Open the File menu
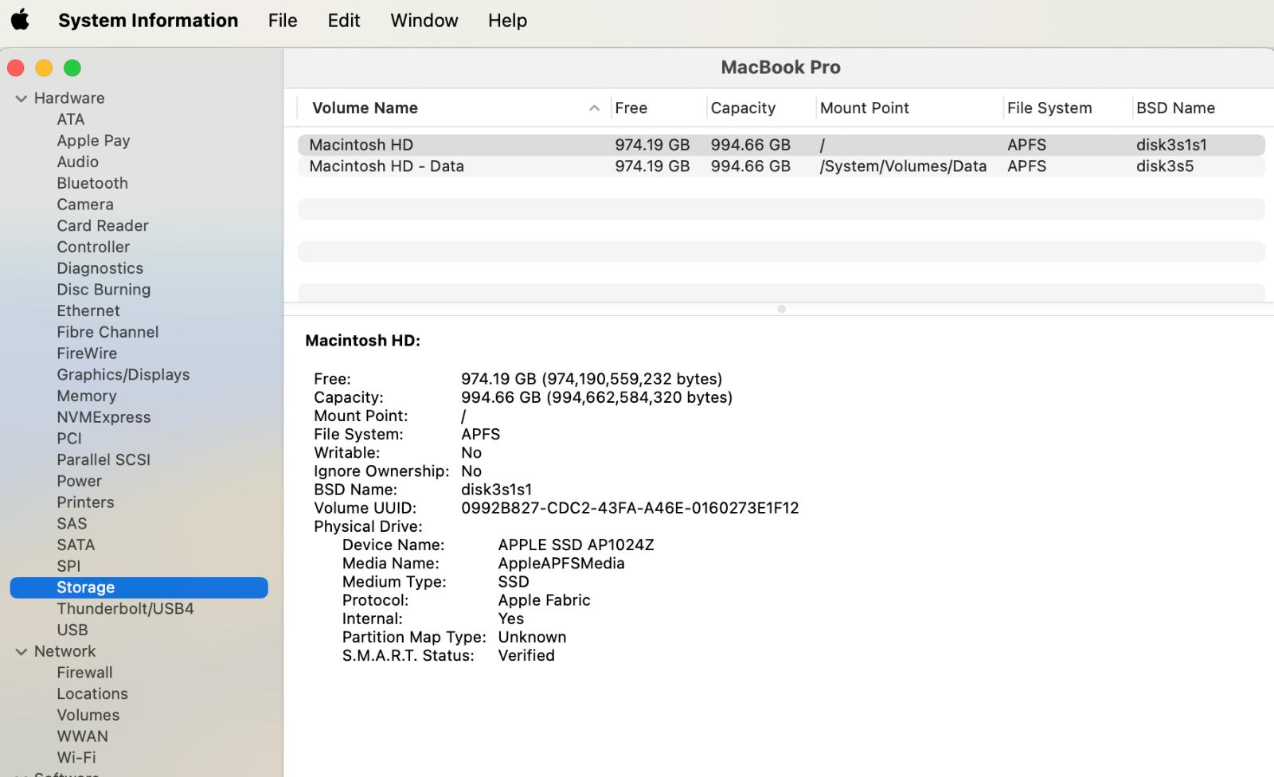1274x777 pixels. point(283,20)
